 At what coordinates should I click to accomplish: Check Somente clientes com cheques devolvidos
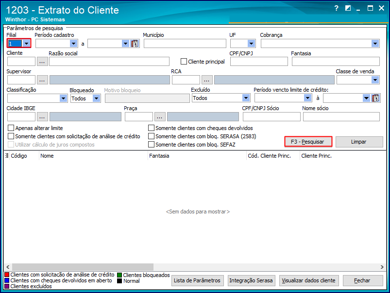151,128
